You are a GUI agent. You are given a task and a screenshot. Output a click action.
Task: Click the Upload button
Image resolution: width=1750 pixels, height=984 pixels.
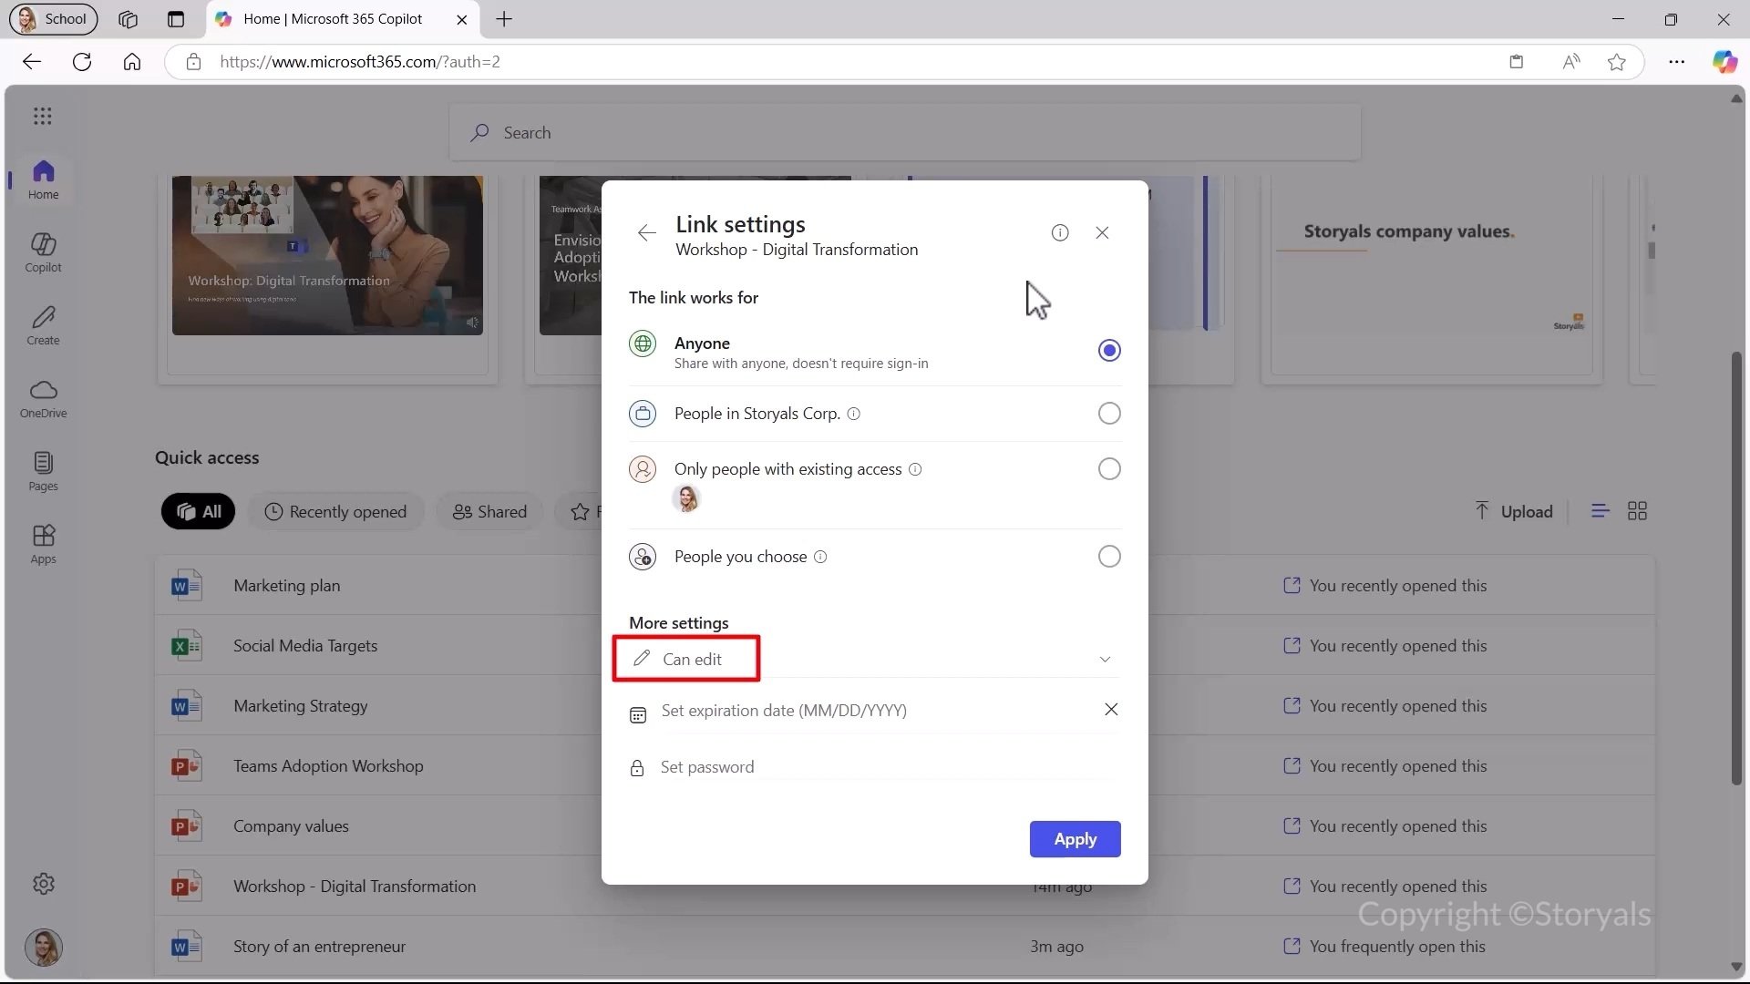[x=1514, y=512]
